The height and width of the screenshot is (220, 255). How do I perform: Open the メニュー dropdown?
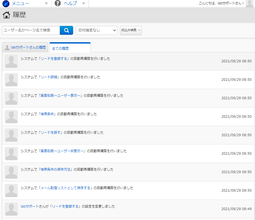(26, 3)
